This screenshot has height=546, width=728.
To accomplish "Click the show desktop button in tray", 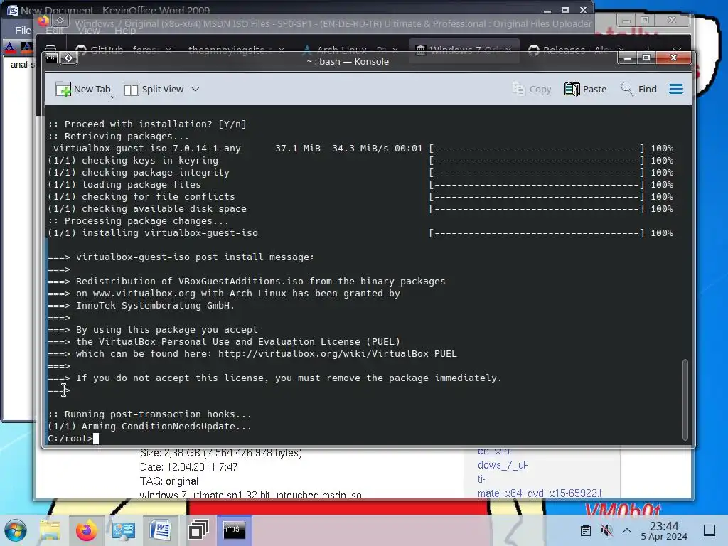I will [x=710, y=530].
